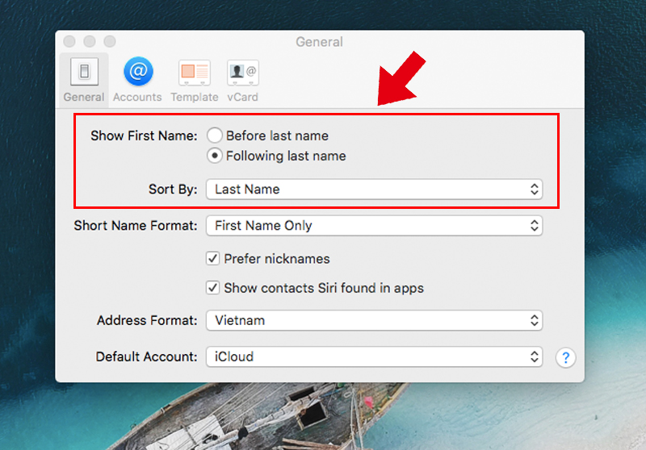This screenshot has height=450, width=646.
Task: Click the 'Address Format:' label
Action: (x=147, y=320)
